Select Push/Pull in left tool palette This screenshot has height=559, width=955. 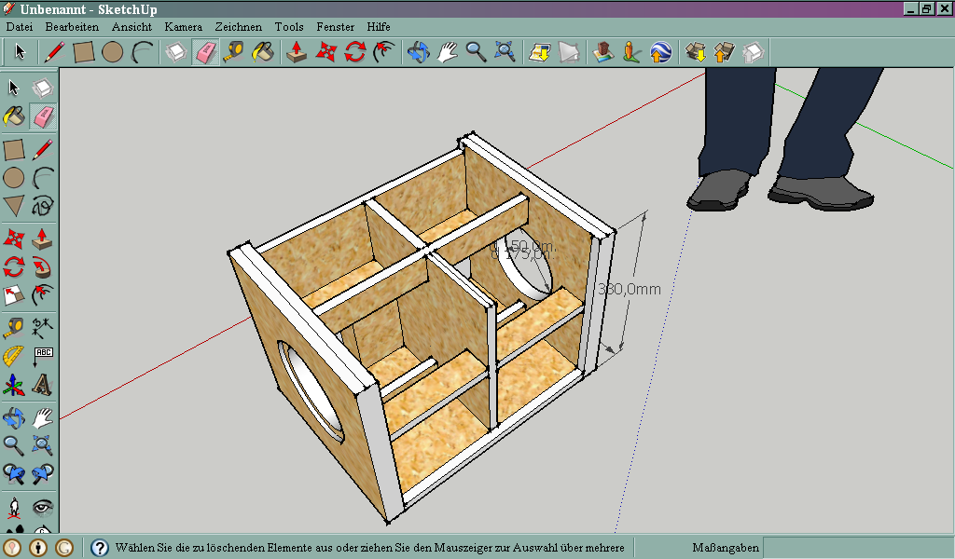(43, 239)
